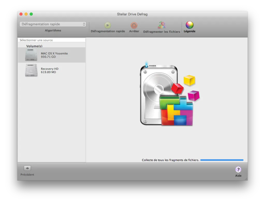Close the window with red button

tap(21, 14)
